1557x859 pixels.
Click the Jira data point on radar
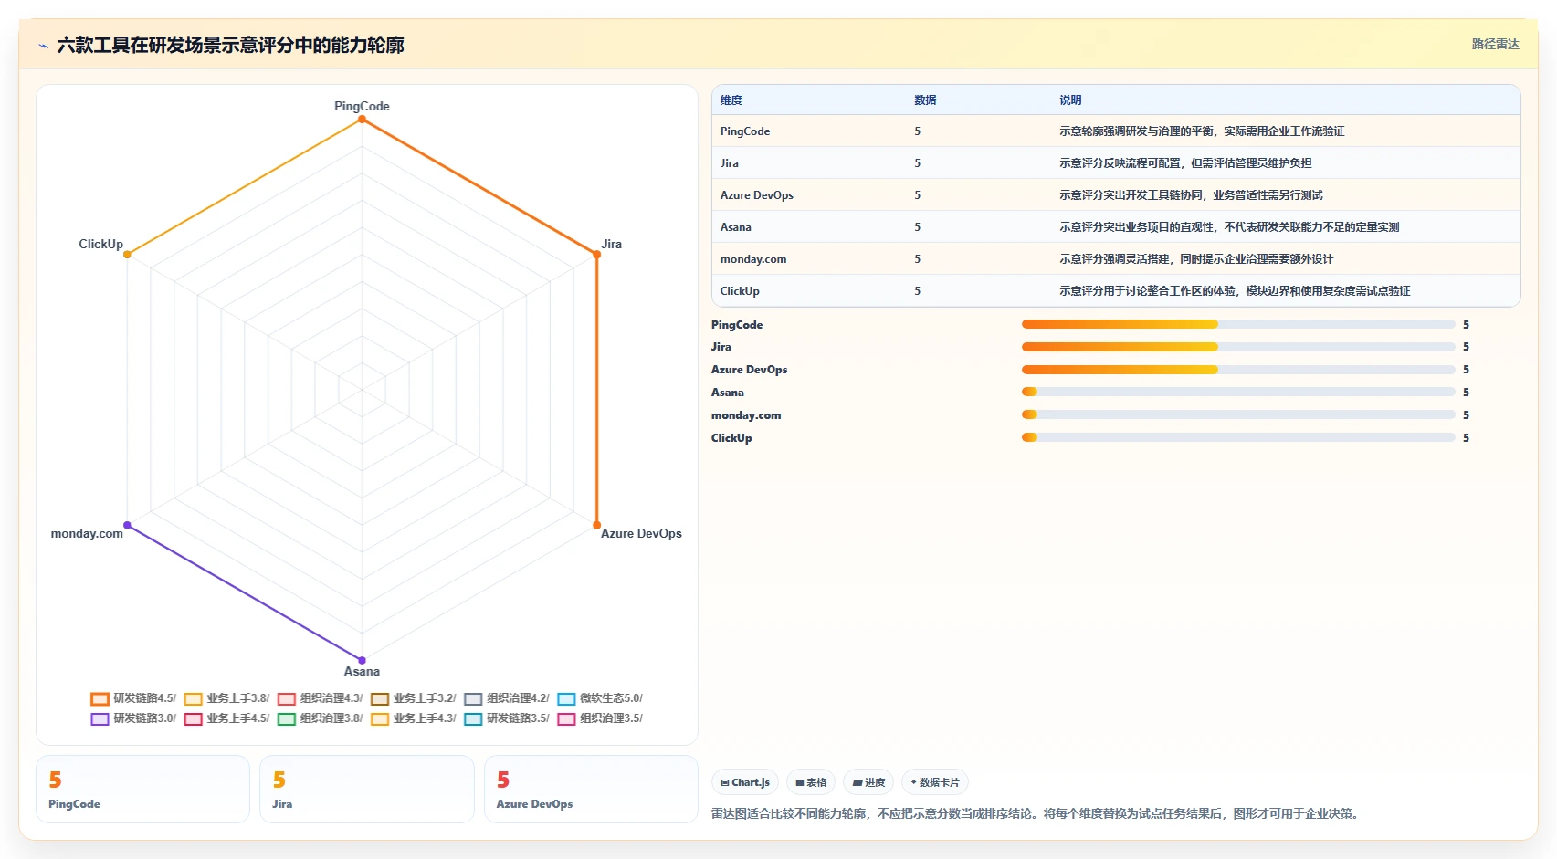pos(596,255)
